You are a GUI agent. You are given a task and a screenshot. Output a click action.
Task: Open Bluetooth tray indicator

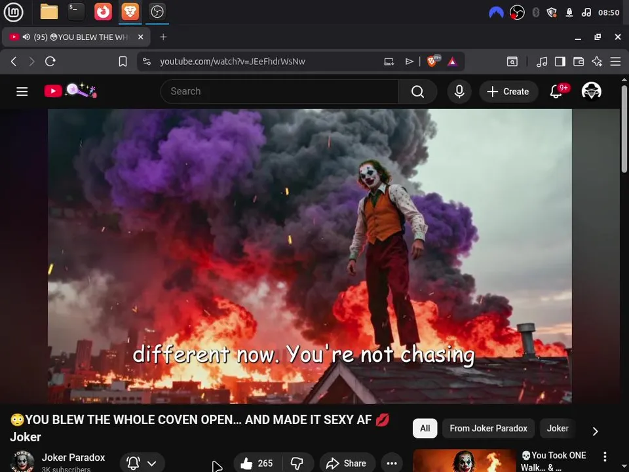[535, 12]
